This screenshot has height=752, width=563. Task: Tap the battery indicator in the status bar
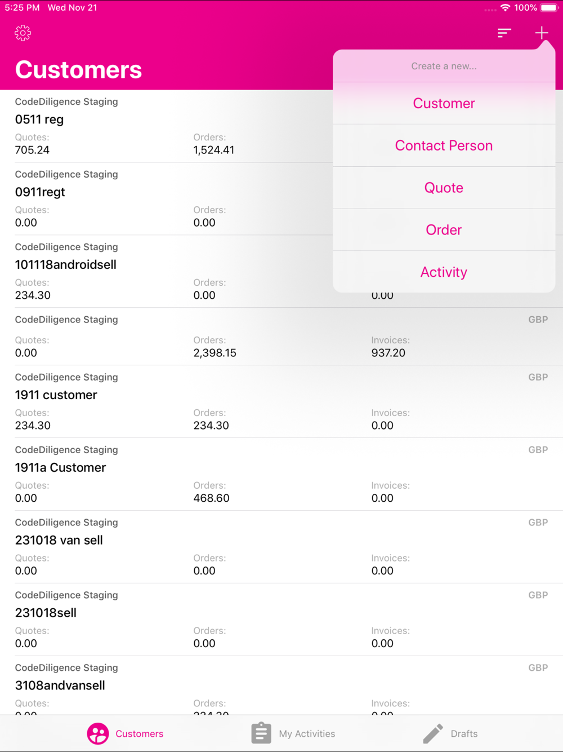click(549, 8)
